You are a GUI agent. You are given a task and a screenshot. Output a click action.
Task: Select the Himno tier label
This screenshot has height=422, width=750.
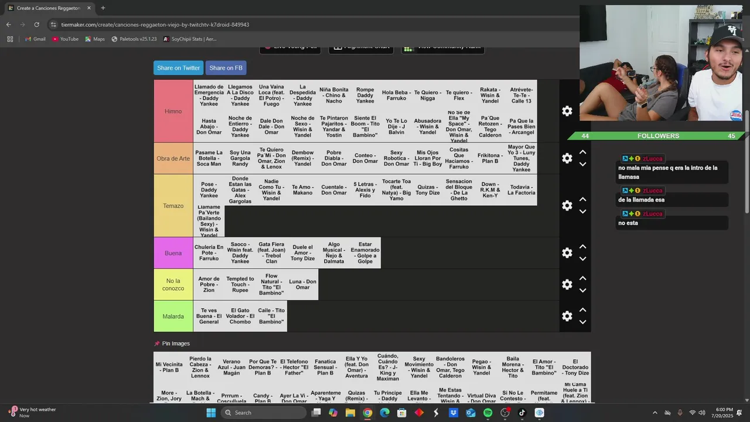pyautogui.click(x=173, y=111)
